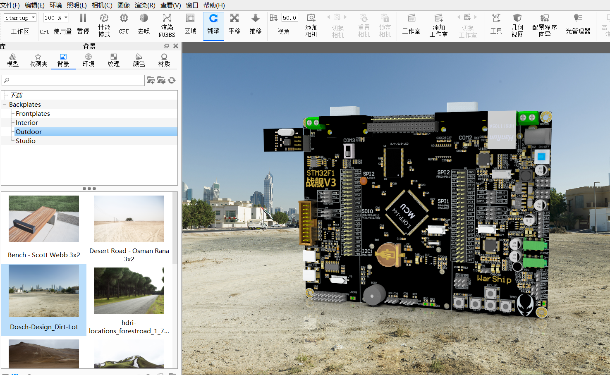
Task: Open 几何视图 geometry view
Action: (x=517, y=25)
